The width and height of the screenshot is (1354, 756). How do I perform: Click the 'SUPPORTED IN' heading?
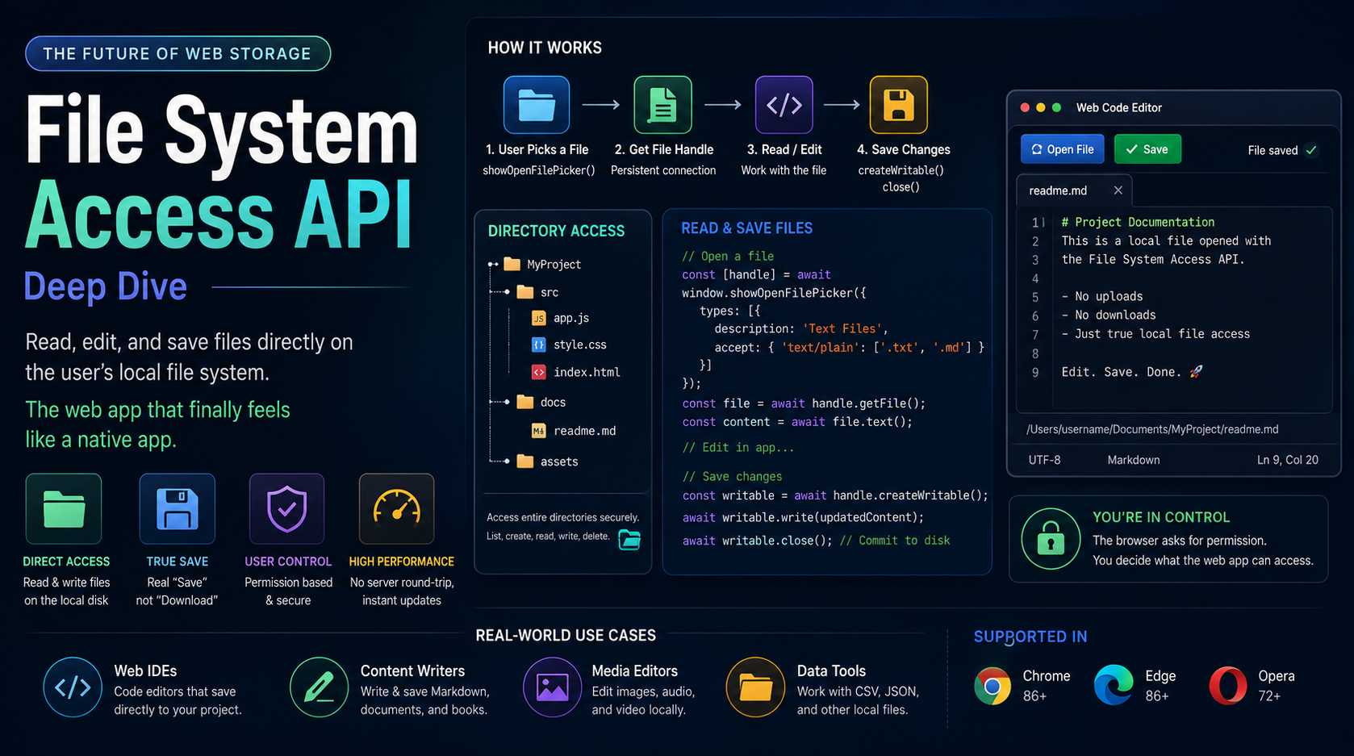pos(1030,637)
